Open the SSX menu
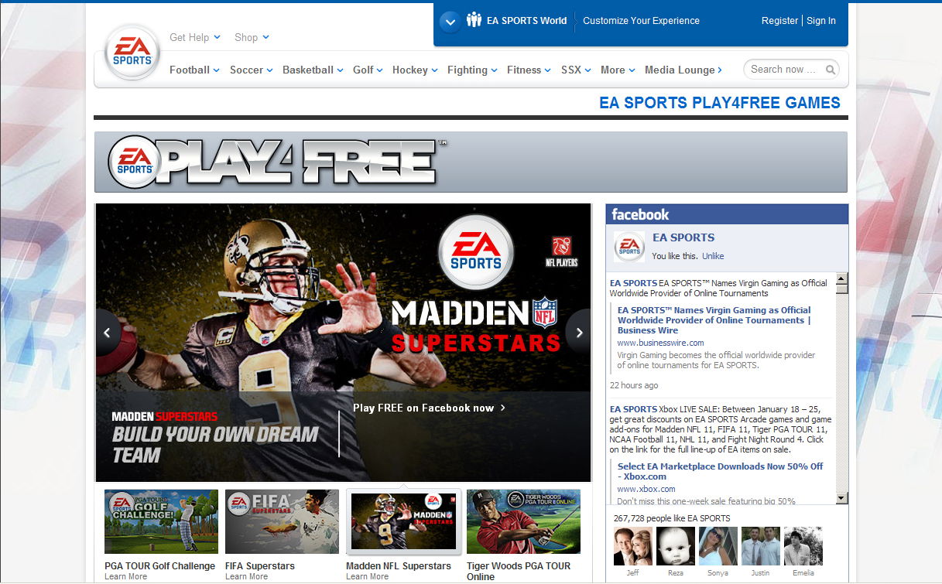This screenshot has width=942, height=584. (576, 70)
